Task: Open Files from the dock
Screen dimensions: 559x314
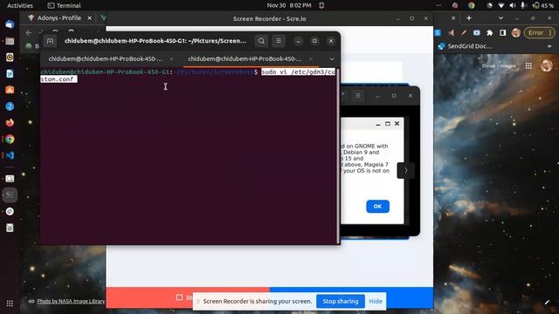Action: [x=10, y=41]
